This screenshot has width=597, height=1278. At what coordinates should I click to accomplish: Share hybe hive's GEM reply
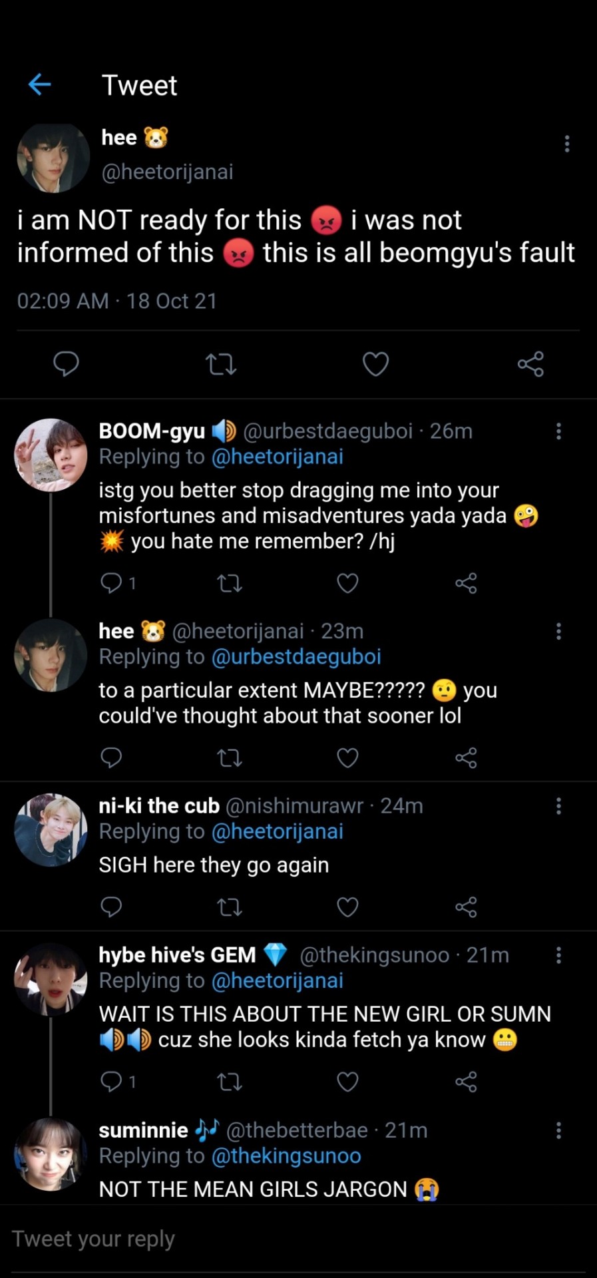tap(466, 1082)
